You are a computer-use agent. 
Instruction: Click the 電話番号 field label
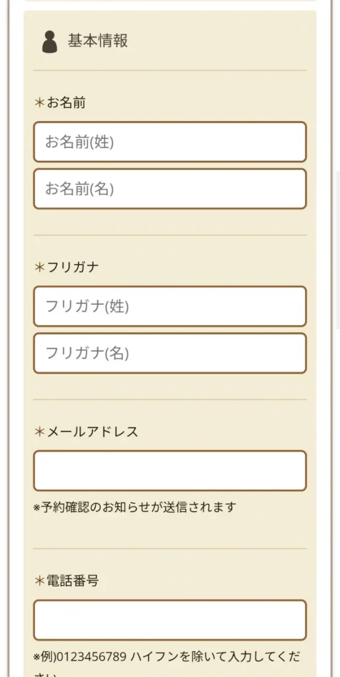pyautogui.click(x=73, y=581)
